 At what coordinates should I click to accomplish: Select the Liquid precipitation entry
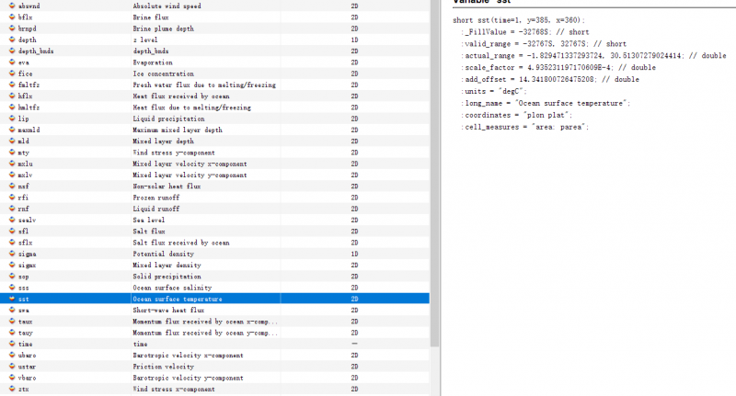pyautogui.click(x=184, y=119)
